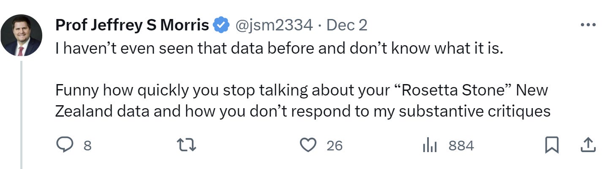Open the @jsm2334 handle link
The height and width of the screenshot is (169, 605).
[x=274, y=25]
